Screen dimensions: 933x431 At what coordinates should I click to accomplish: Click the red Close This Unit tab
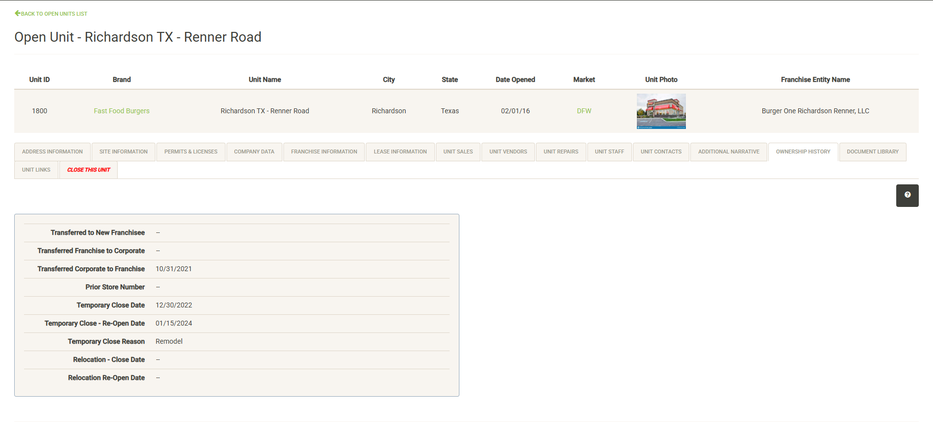click(x=89, y=170)
